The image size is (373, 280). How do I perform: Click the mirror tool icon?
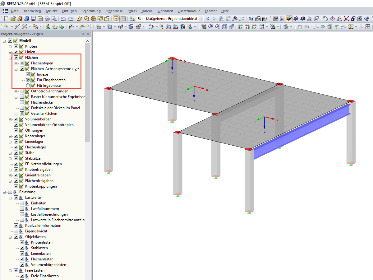339,19
